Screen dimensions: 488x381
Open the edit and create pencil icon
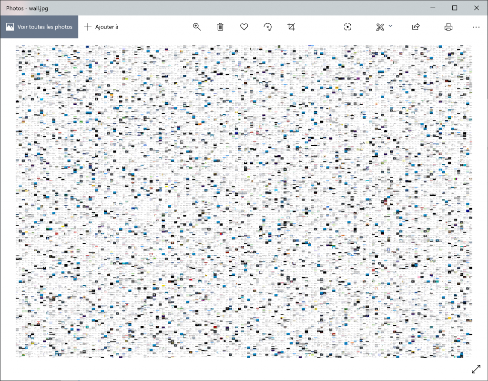pyautogui.click(x=380, y=27)
